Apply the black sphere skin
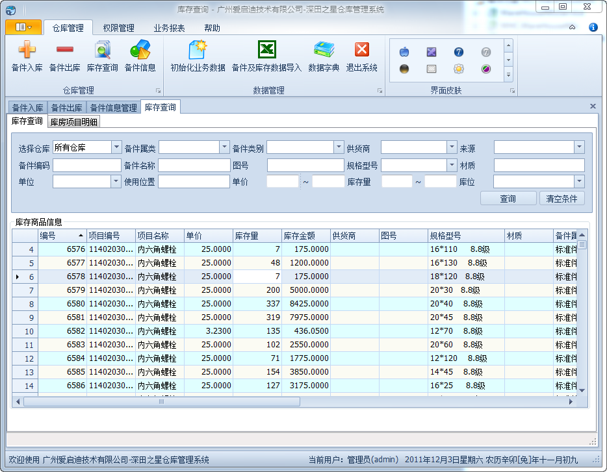 coord(404,69)
